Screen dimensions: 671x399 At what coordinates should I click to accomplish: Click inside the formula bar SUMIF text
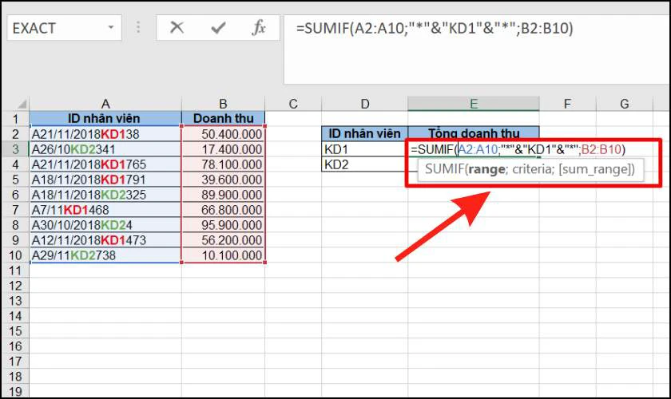435,28
